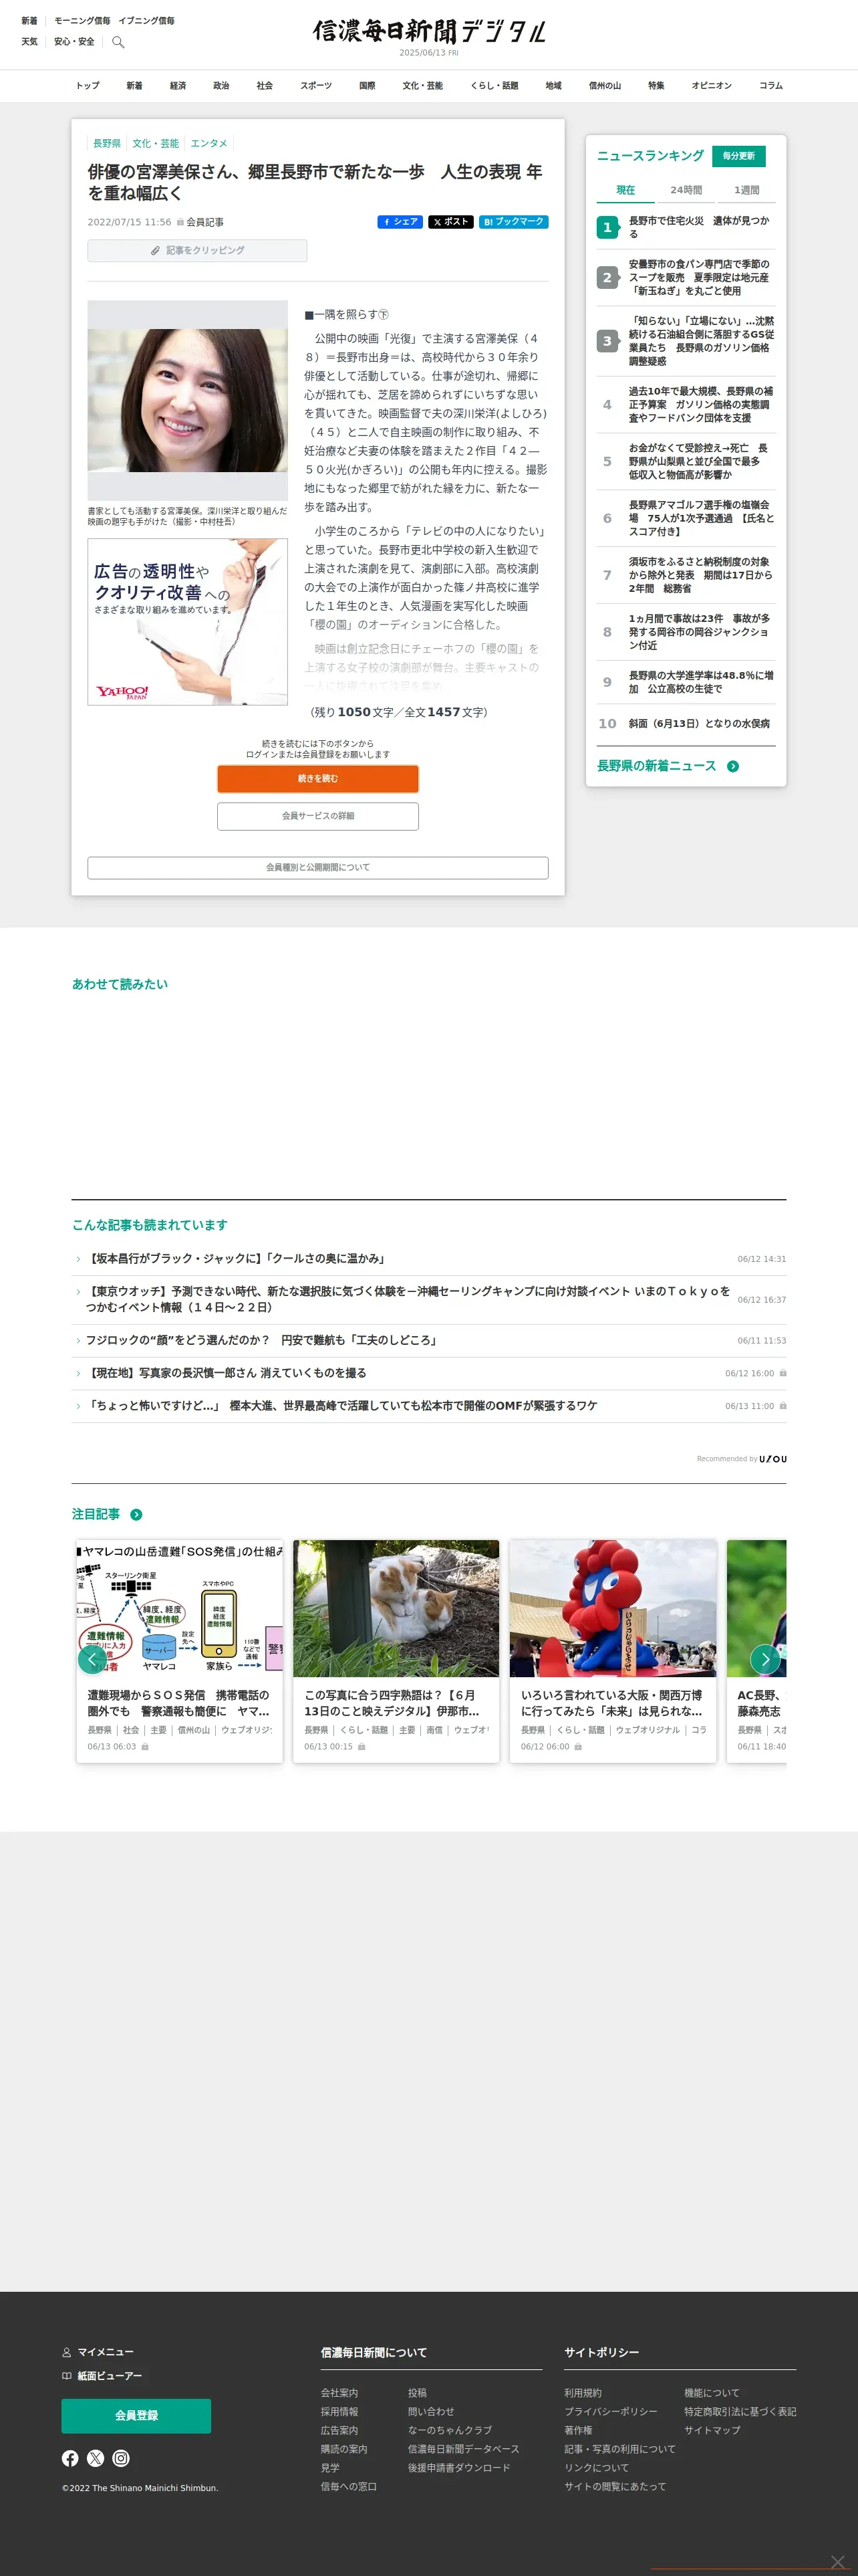Image resolution: width=858 pixels, height=2576 pixels.
Task: Open 【木本昌行がブラック・ジャックに】 article
Action: point(237,1259)
